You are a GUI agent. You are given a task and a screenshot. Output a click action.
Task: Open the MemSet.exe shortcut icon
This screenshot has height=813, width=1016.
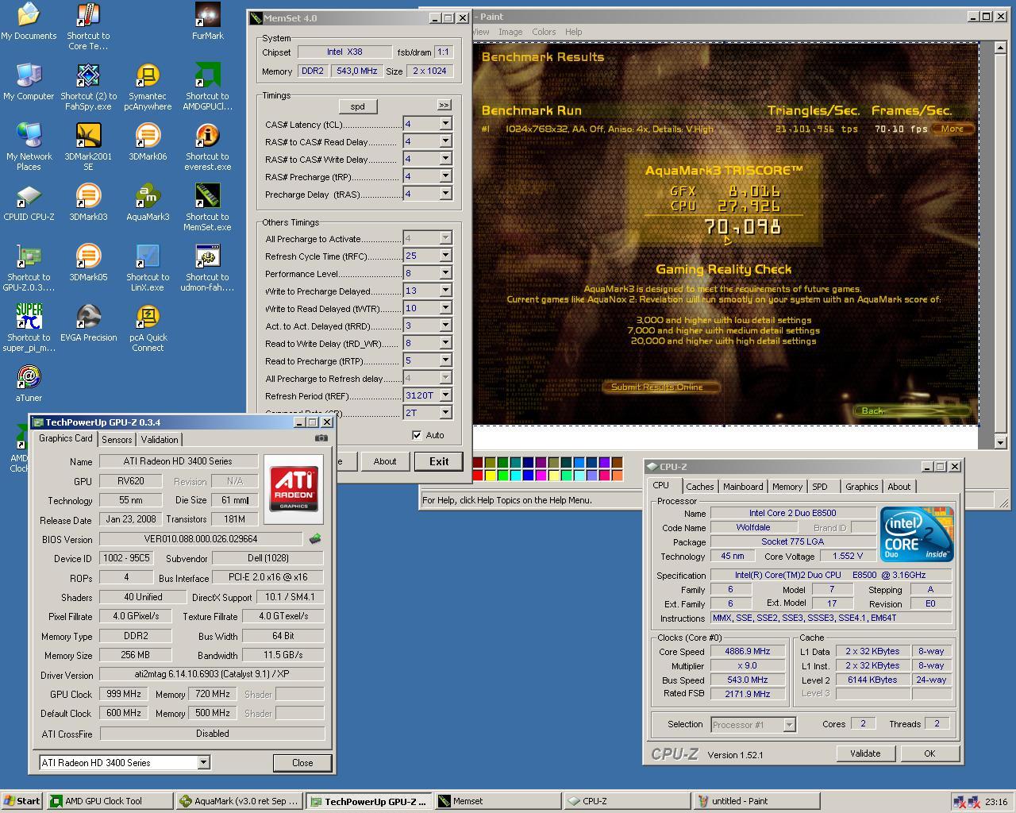pos(207,207)
